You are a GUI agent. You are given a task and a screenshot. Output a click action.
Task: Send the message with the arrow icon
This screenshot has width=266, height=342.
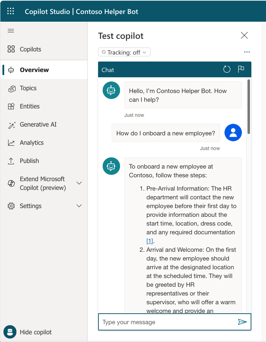tap(242, 322)
